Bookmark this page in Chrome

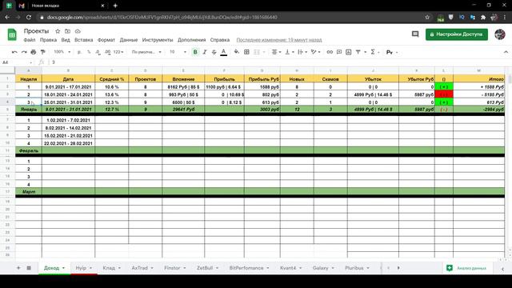pyautogui.click(x=427, y=17)
